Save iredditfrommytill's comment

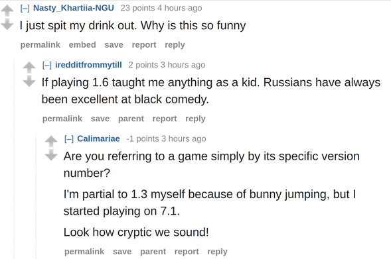[100, 119]
